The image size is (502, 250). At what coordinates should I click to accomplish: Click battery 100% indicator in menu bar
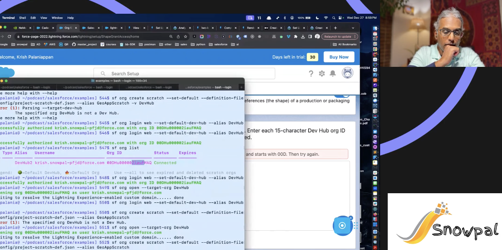[x=305, y=18]
